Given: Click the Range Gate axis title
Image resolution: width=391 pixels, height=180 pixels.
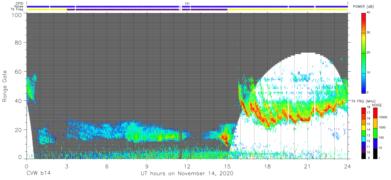Looking at the screenshot, I should pyautogui.click(x=5, y=86).
